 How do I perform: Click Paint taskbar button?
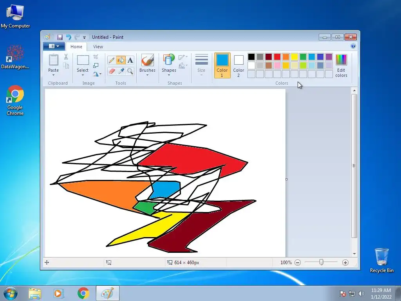pyautogui.click(x=108, y=293)
